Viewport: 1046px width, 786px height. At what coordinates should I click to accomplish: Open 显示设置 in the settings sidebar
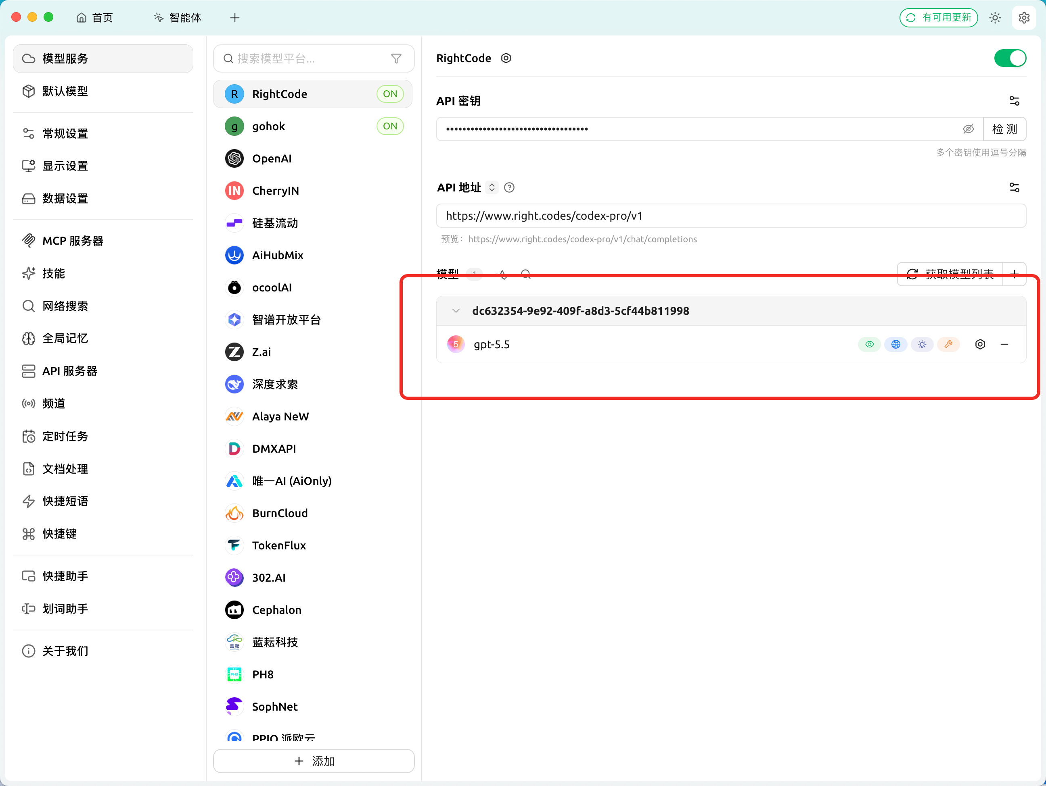(103, 166)
